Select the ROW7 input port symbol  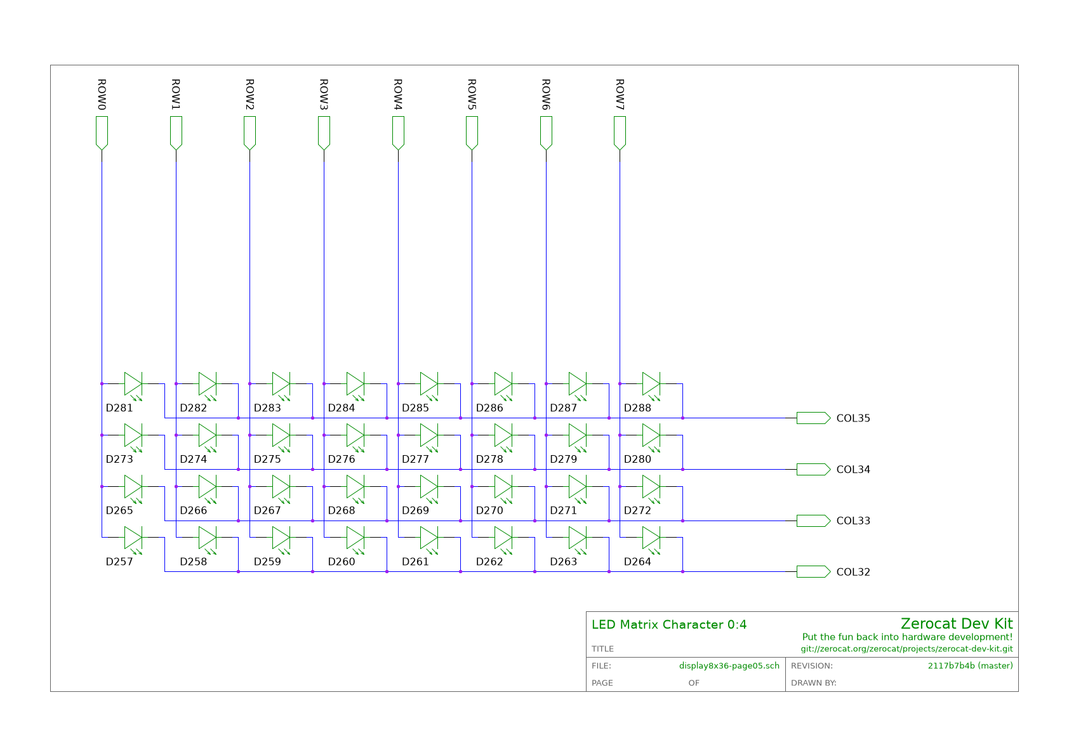tap(620, 133)
